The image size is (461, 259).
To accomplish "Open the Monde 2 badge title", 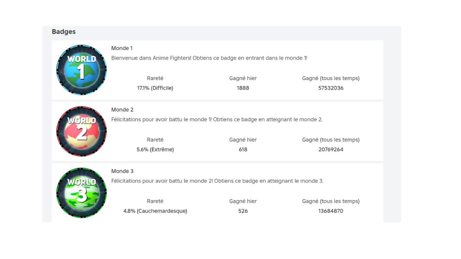I will (122, 110).
